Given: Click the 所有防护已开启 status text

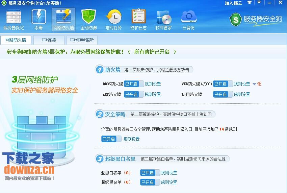Looking at the screenshot, I should click(152, 52).
